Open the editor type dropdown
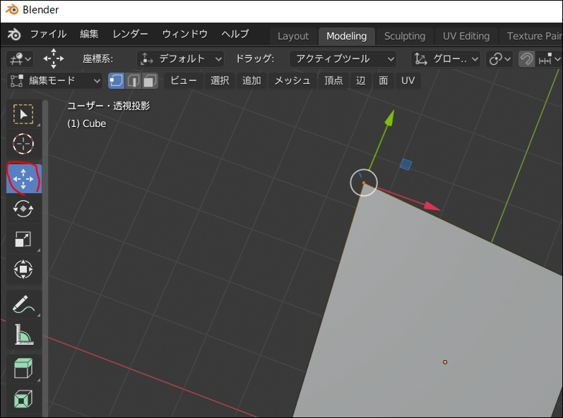The width and height of the screenshot is (563, 418). point(20,59)
